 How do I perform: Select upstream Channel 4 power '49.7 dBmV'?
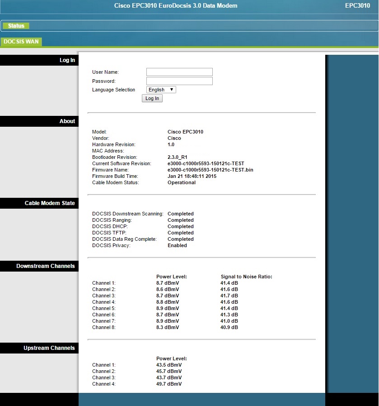click(168, 384)
